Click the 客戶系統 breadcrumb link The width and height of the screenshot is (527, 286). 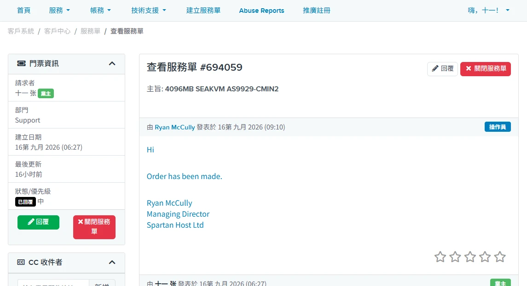tap(21, 31)
